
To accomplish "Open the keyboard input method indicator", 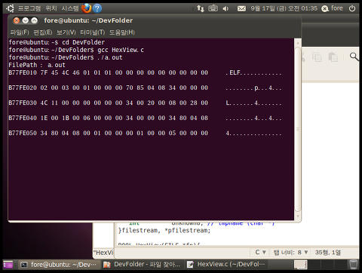I will (213, 8).
